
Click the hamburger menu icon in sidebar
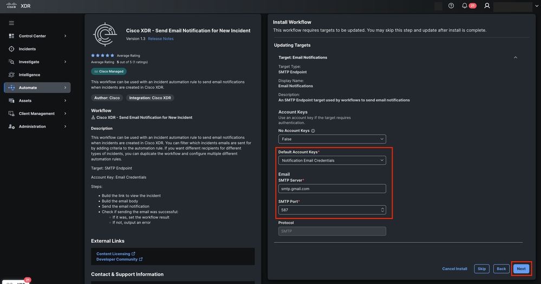point(11,23)
